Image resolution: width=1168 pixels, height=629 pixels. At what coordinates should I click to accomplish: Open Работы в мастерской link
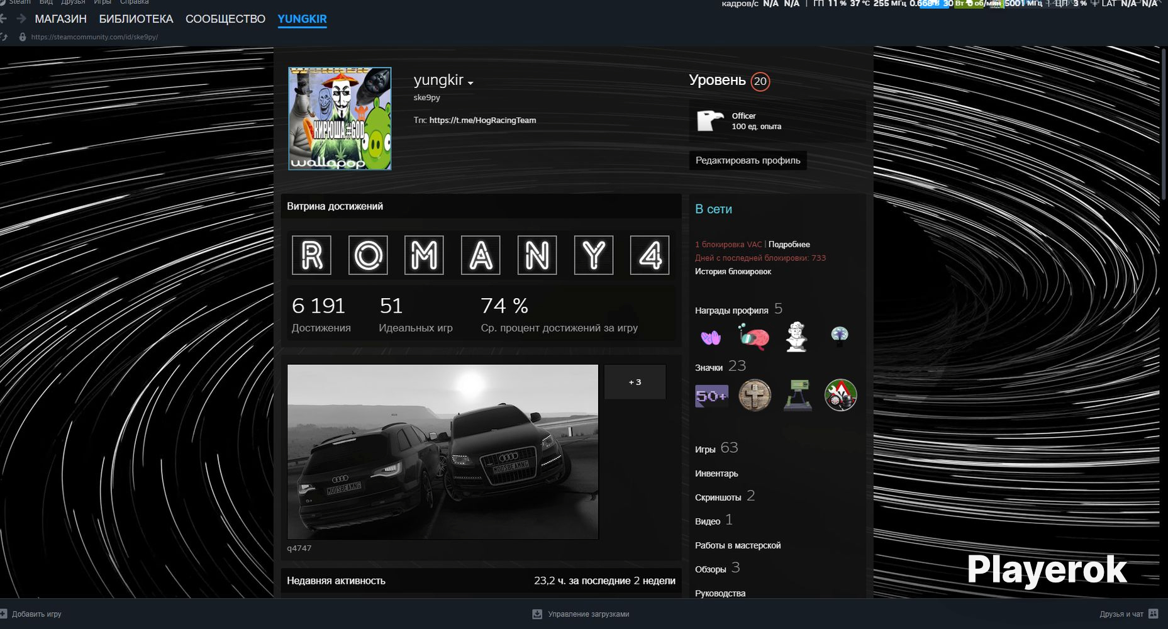click(x=738, y=545)
